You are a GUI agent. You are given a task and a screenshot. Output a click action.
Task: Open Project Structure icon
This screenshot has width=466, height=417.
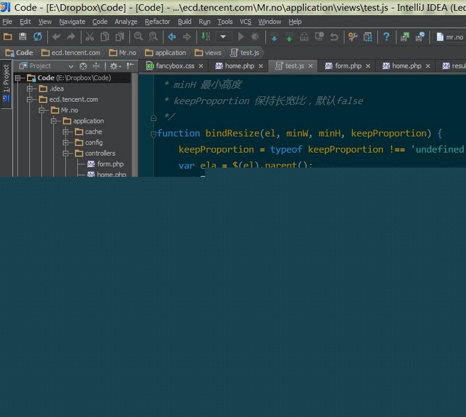click(x=368, y=37)
